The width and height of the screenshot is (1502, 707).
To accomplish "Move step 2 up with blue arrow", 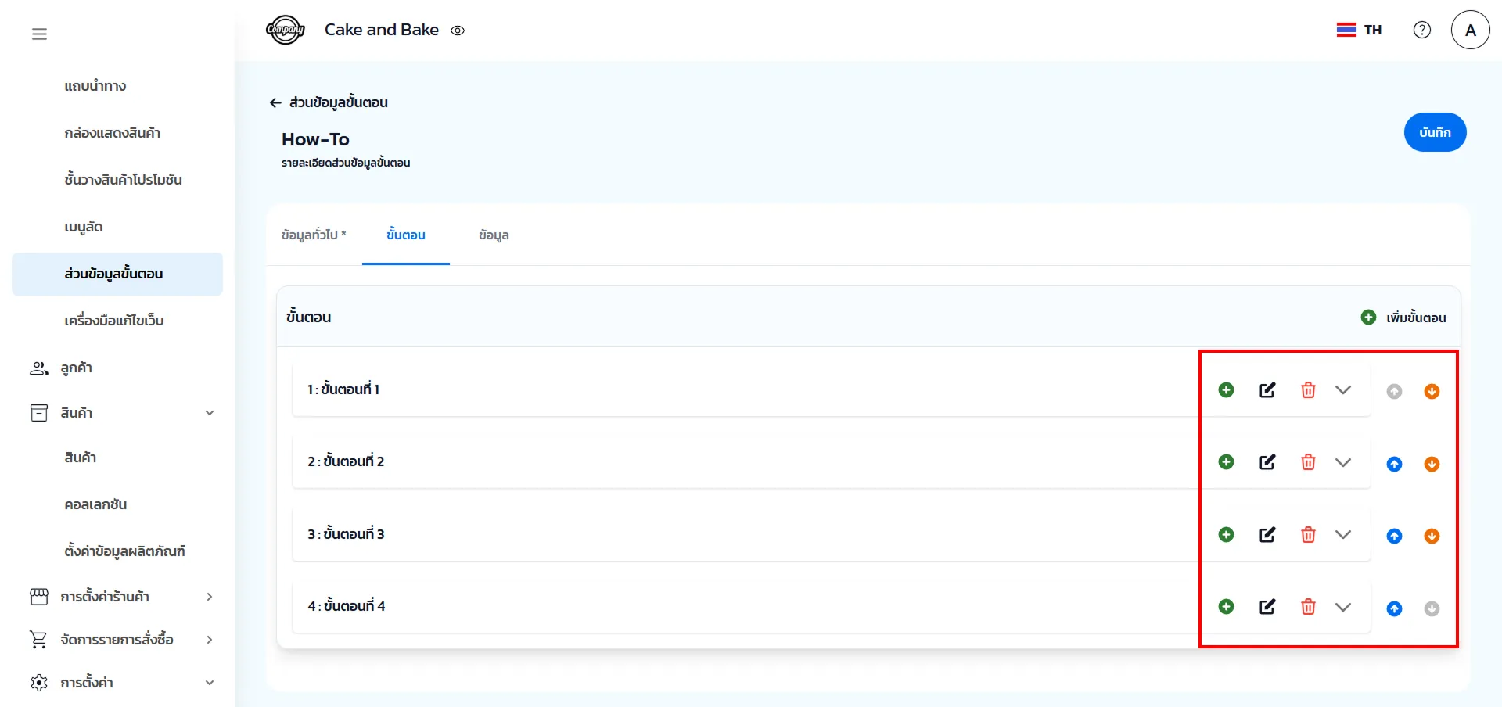I will (1394, 465).
